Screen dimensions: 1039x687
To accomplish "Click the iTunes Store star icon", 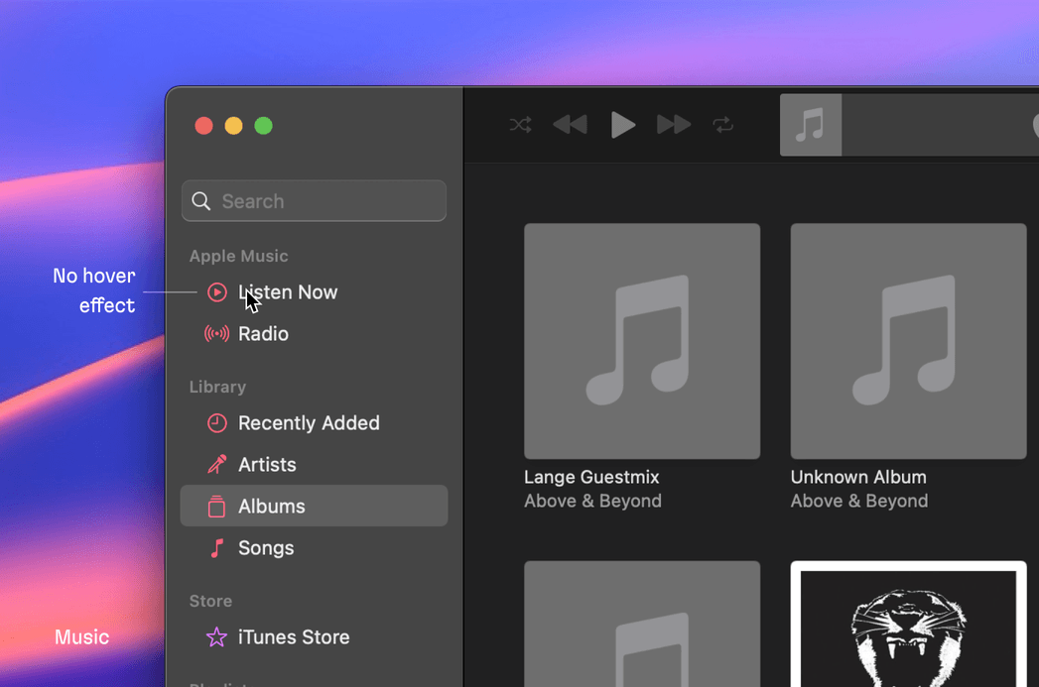I will pos(216,637).
